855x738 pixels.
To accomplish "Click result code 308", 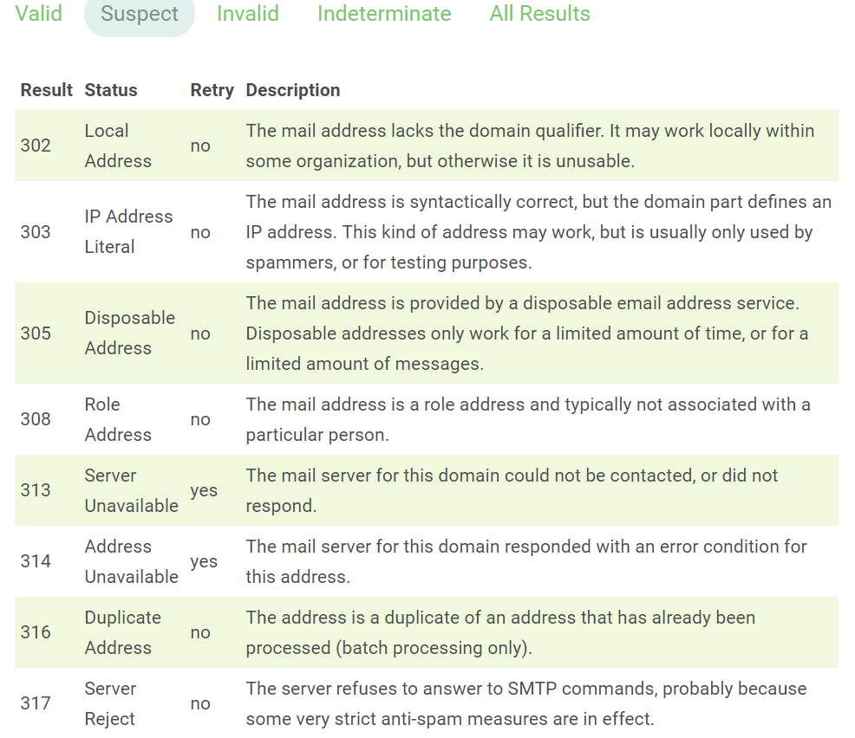I will click(x=36, y=419).
